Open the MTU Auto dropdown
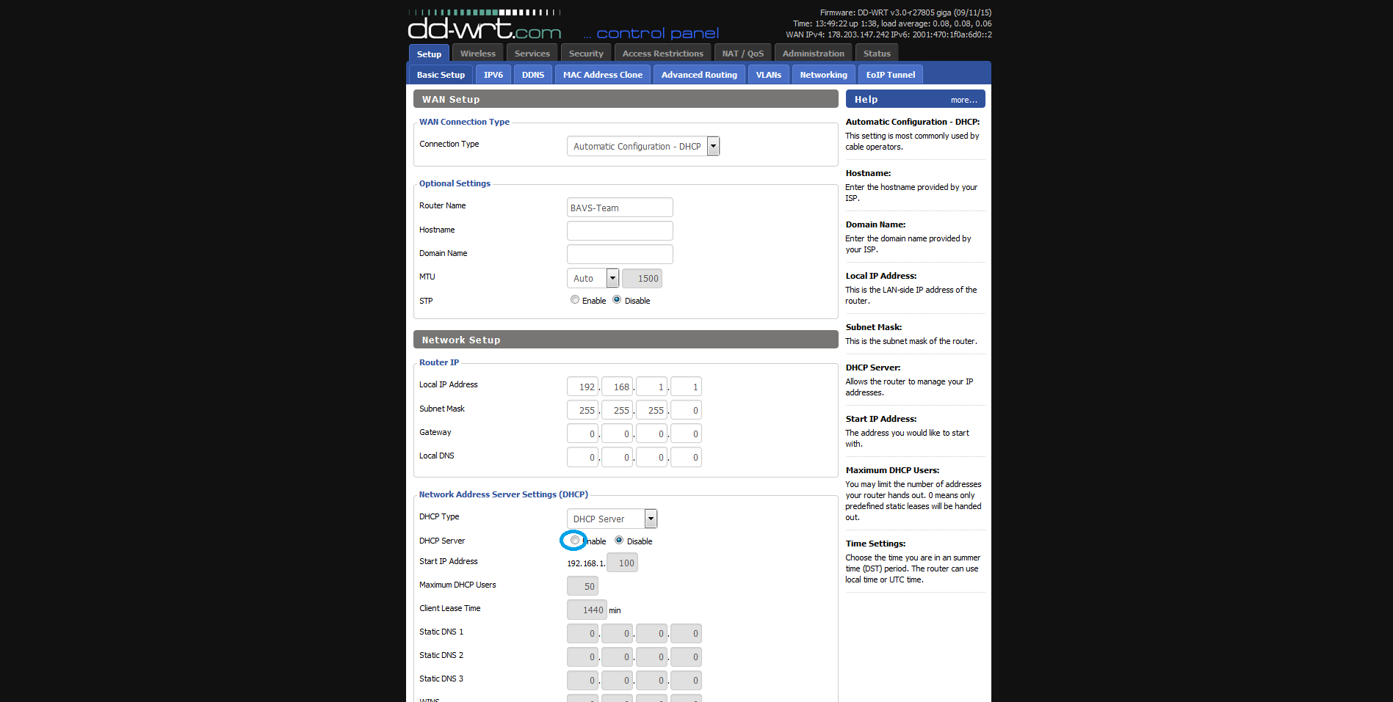The image size is (1393, 702). [x=593, y=278]
